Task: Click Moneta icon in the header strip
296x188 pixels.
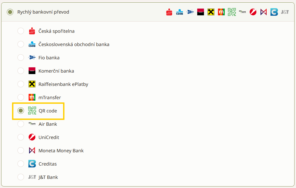Action: (263, 12)
